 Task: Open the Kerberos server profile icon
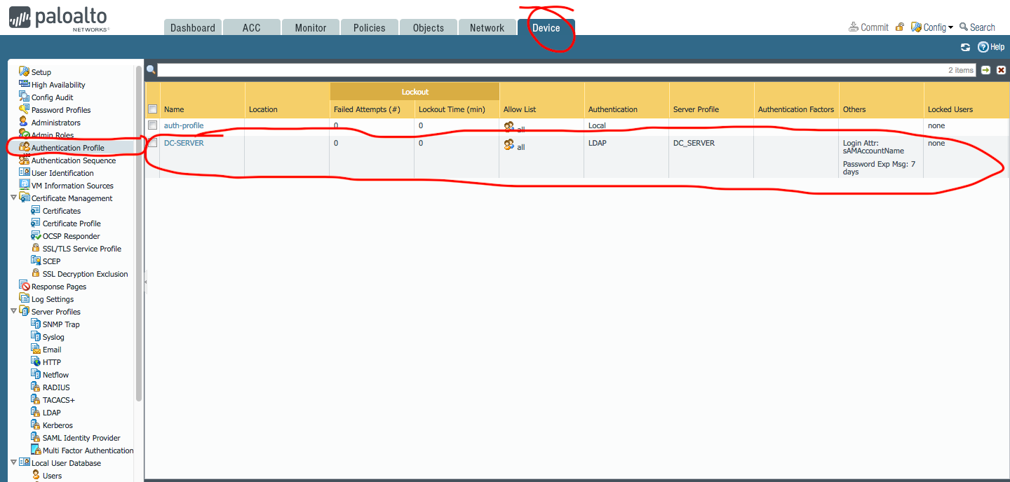36,425
